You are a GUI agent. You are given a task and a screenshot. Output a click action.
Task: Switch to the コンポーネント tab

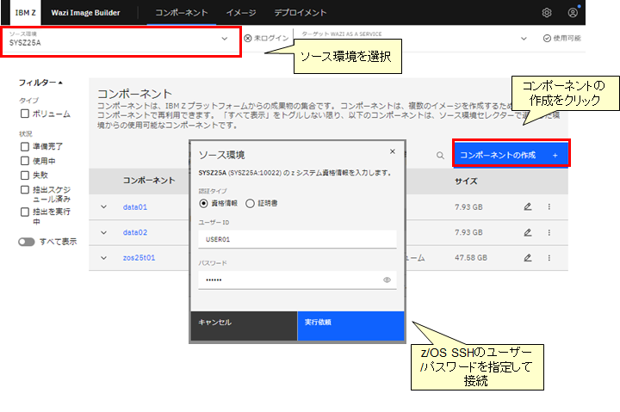(x=182, y=13)
